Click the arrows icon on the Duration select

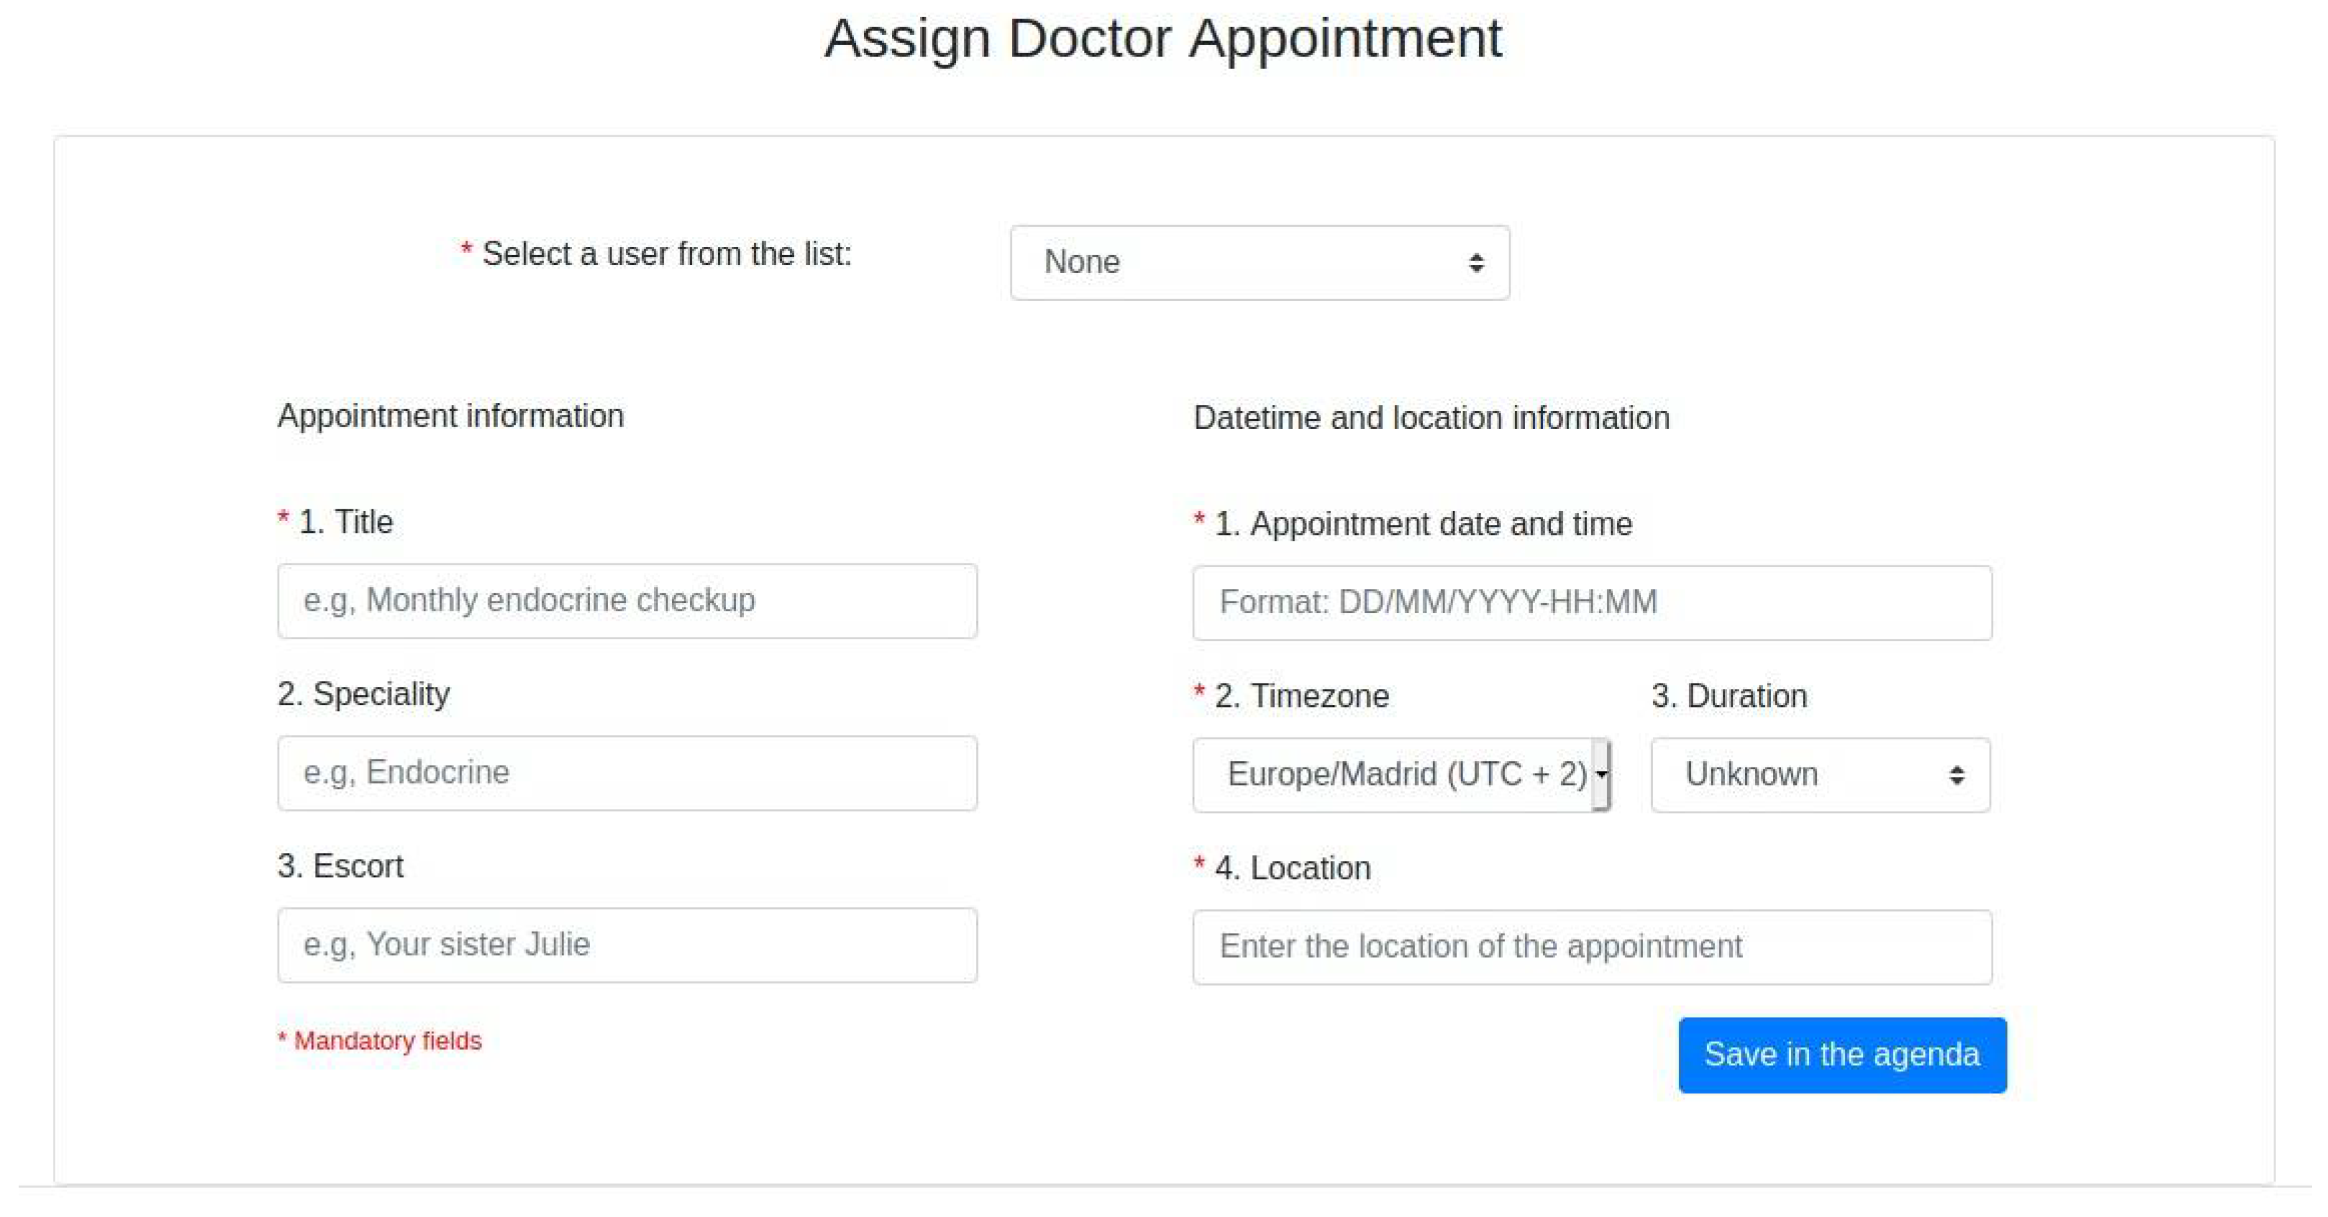coord(1957,775)
